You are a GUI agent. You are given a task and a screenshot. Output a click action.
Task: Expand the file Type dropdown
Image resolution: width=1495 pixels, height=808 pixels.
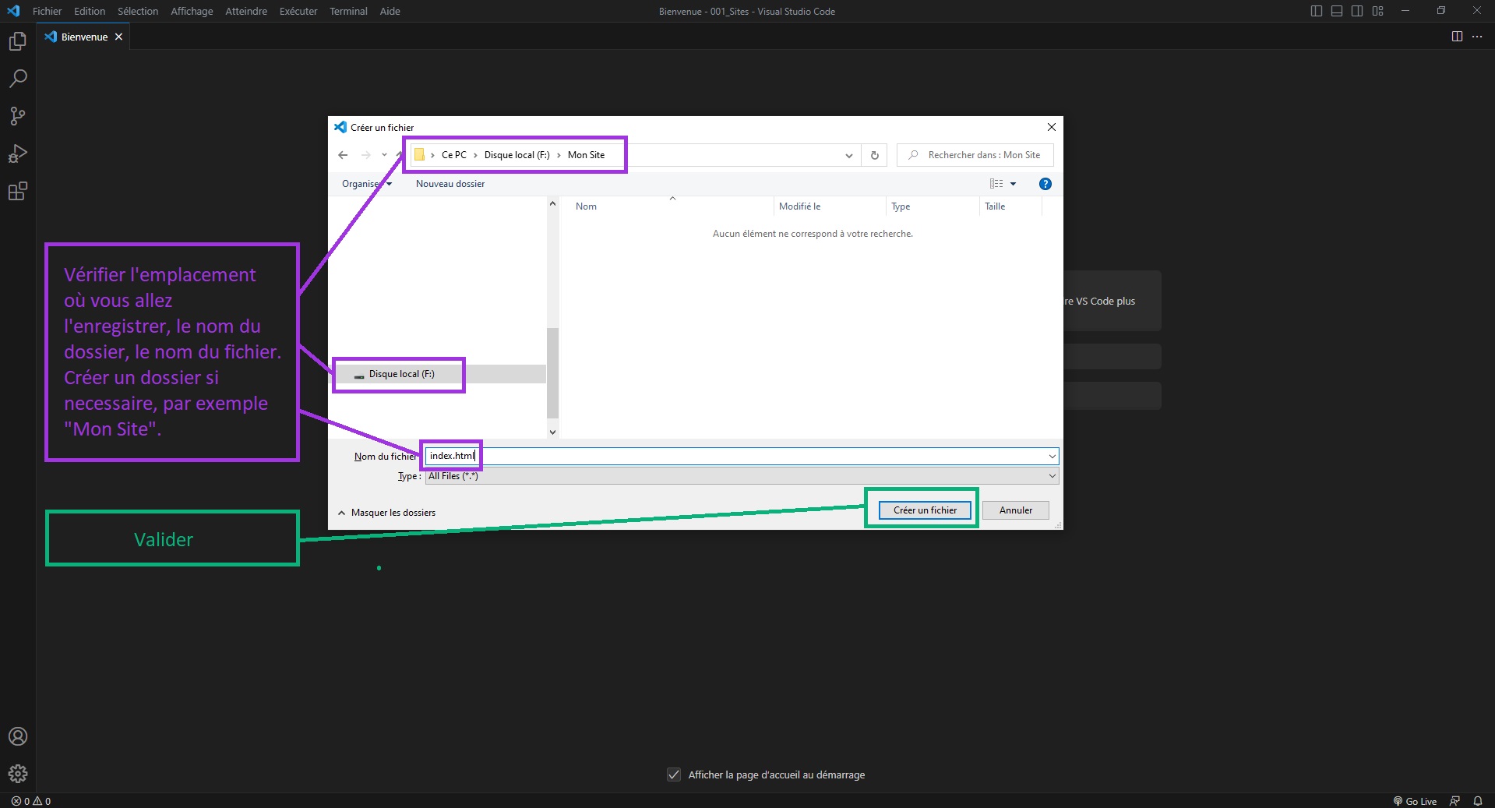(x=1052, y=476)
